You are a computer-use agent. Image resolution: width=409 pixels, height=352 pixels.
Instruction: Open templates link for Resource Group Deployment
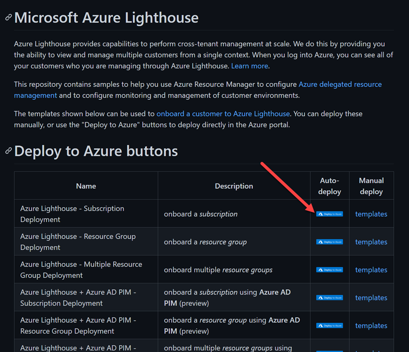pyautogui.click(x=371, y=242)
